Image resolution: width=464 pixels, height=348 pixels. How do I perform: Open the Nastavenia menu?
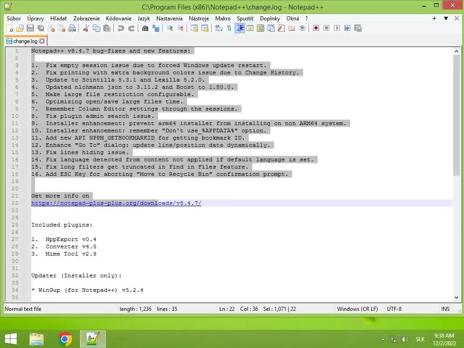(169, 18)
